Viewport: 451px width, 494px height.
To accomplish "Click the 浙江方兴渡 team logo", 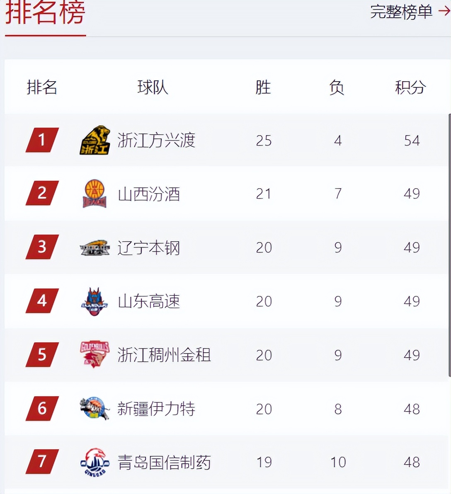I will 95,140.
